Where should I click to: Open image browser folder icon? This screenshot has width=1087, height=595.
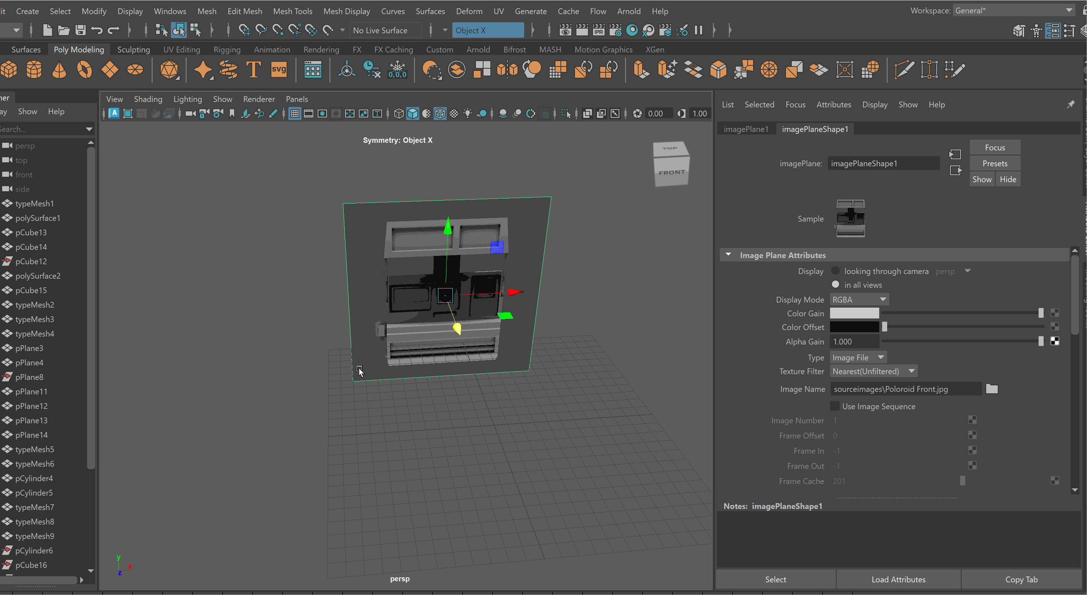[x=992, y=389]
